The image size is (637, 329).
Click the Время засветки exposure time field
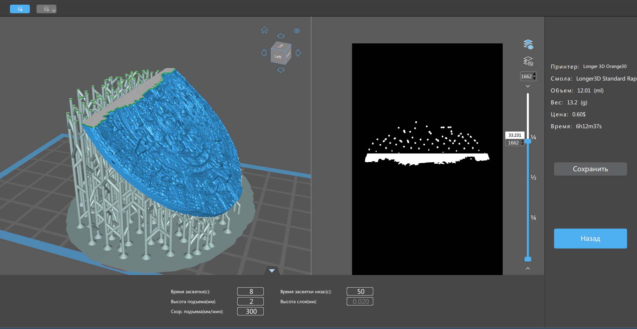click(x=250, y=292)
